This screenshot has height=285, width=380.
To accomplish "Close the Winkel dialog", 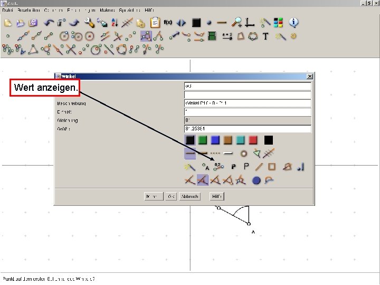I will pyautogui.click(x=309, y=77).
